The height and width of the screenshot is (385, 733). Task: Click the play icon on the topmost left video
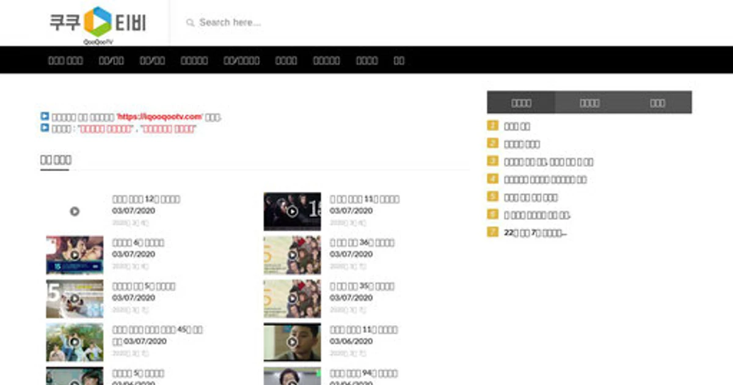pos(74,211)
